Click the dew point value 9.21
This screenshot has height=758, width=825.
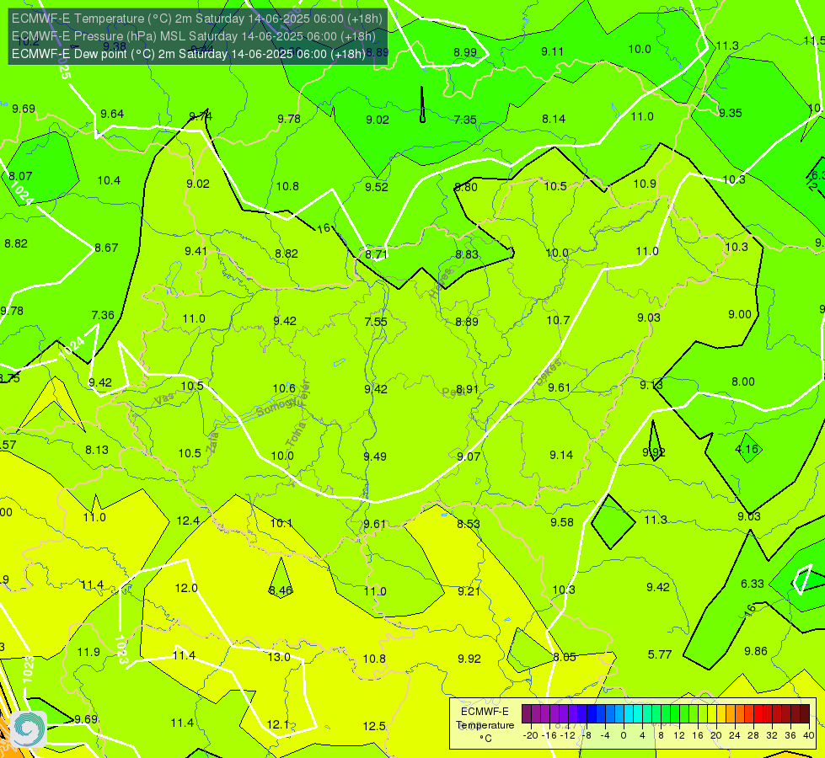[x=469, y=592]
